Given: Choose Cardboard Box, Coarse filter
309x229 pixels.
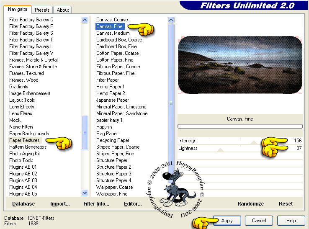Looking at the screenshot, I should pyautogui.click(x=119, y=40).
